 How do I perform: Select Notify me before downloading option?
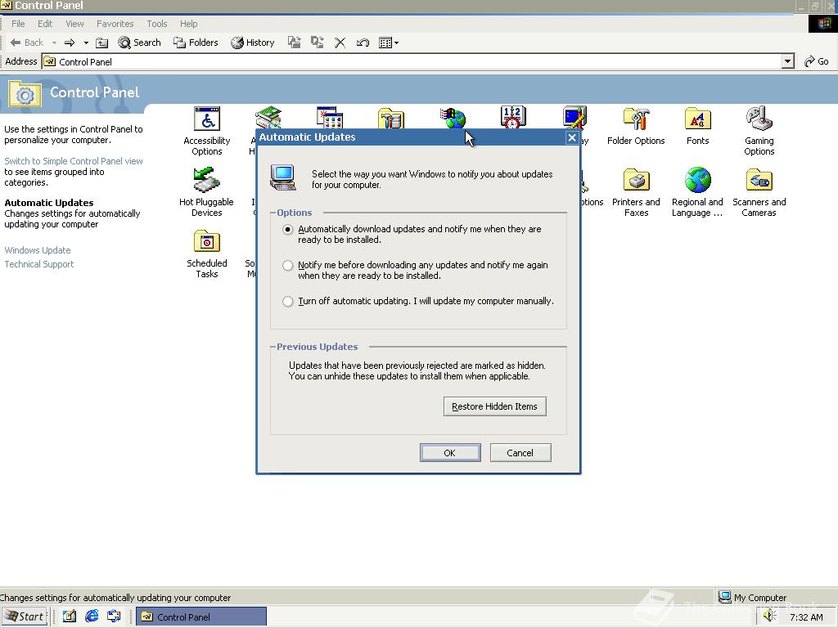tap(287, 265)
